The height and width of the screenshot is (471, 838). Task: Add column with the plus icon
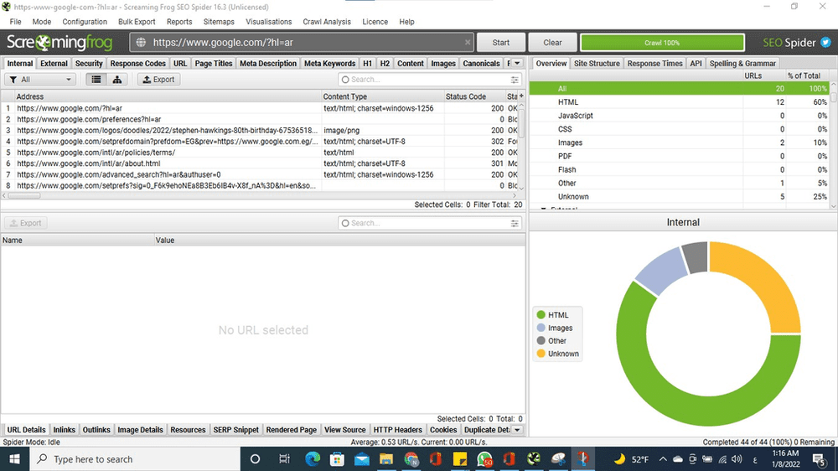coord(521,96)
